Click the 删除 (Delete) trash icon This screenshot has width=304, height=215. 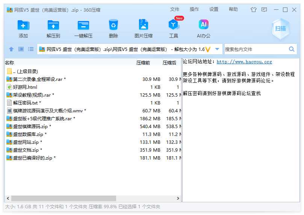(113, 25)
